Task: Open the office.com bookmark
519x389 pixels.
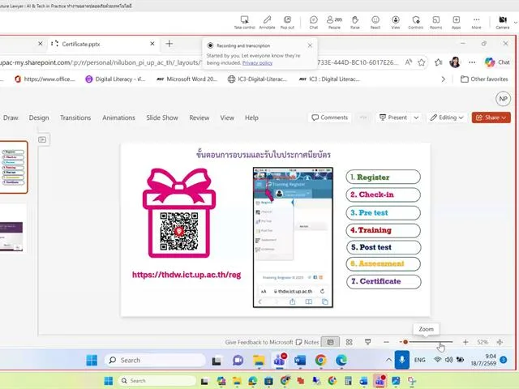Action: [45, 79]
